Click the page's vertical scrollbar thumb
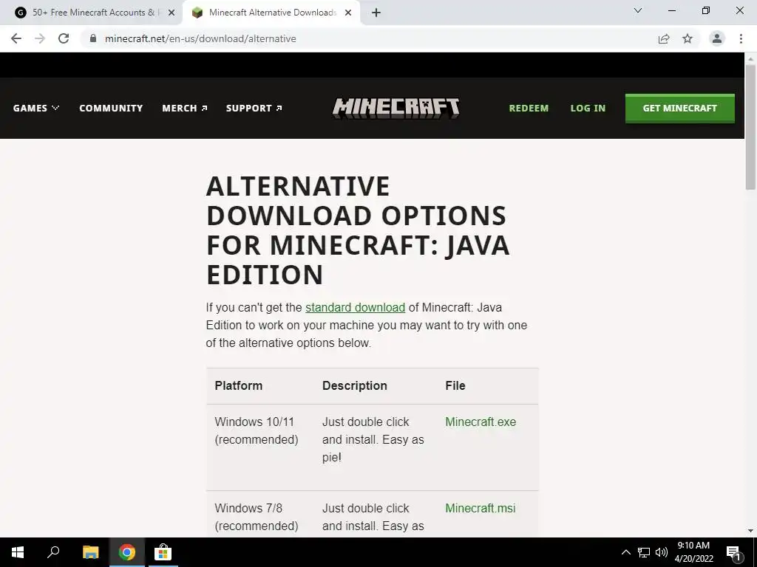Image resolution: width=757 pixels, height=567 pixels. 750,127
